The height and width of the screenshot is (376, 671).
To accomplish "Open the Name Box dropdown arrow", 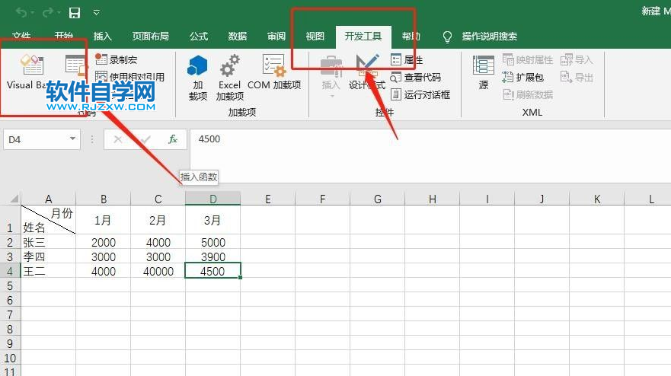I will (x=73, y=139).
